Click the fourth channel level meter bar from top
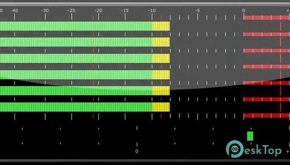290x165 pixels. tap(85, 75)
